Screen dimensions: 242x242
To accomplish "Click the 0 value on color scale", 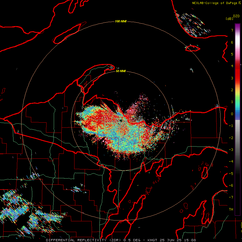I will (x=232, y=114).
